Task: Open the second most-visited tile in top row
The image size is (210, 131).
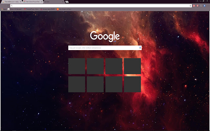Action: pos(95,66)
